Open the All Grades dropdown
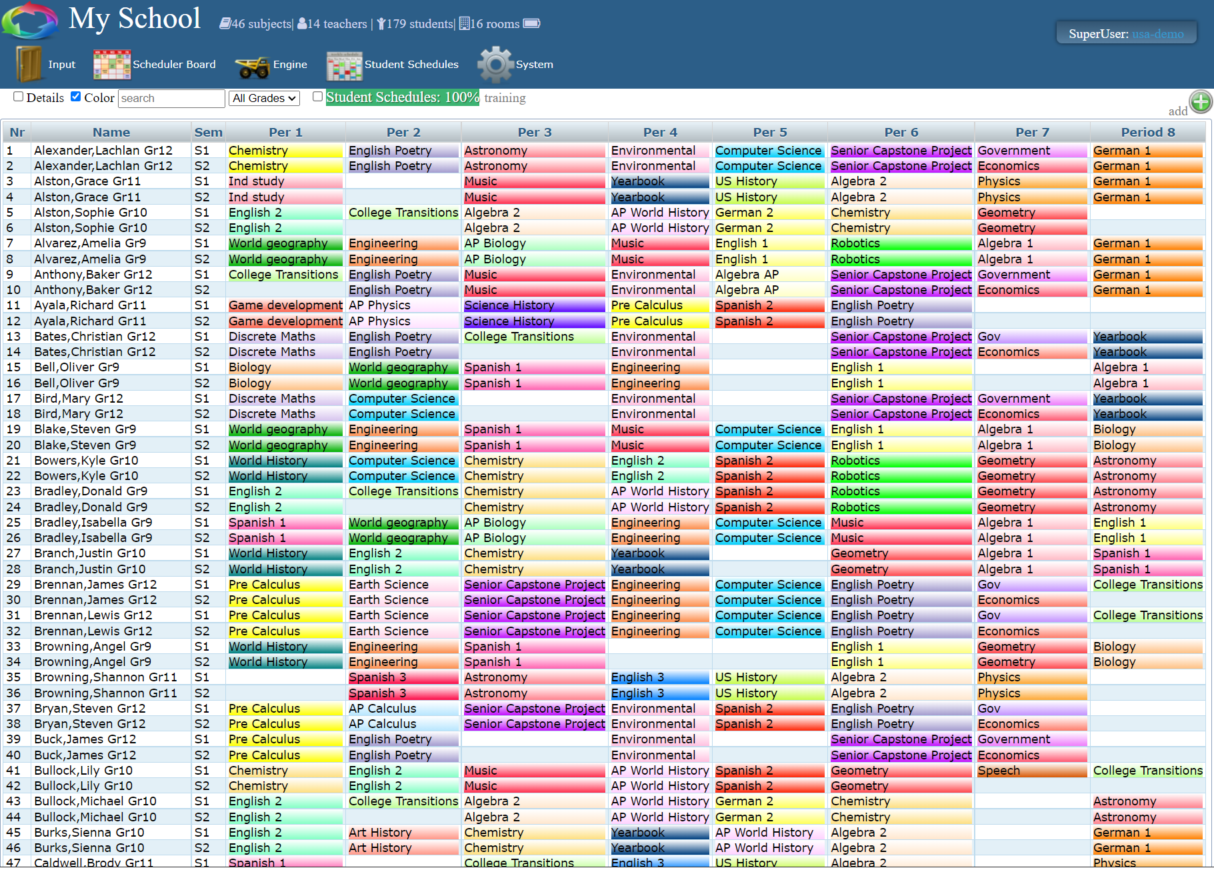Viewport: 1214px width, 870px height. 264,98
